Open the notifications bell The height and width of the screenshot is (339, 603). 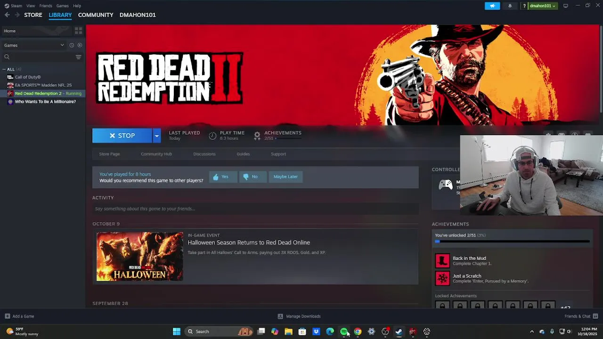click(510, 6)
